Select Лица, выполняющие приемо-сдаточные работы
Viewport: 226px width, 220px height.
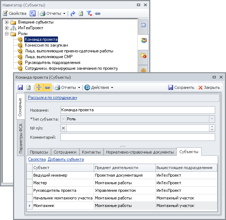(x=69, y=51)
